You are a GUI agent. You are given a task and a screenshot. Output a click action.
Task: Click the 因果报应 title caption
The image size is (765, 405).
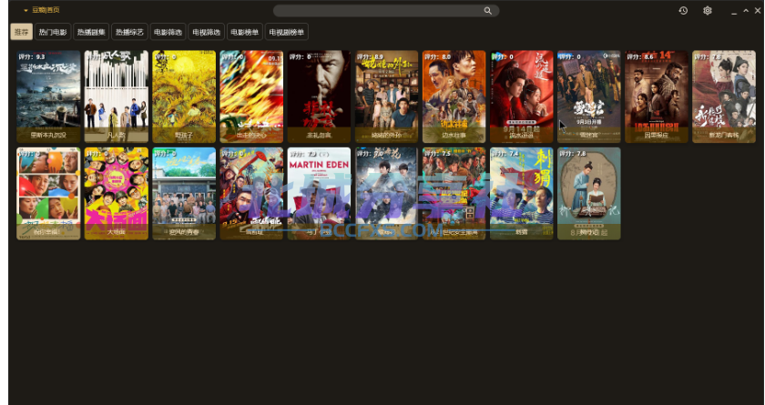pyautogui.click(x=657, y=135)
